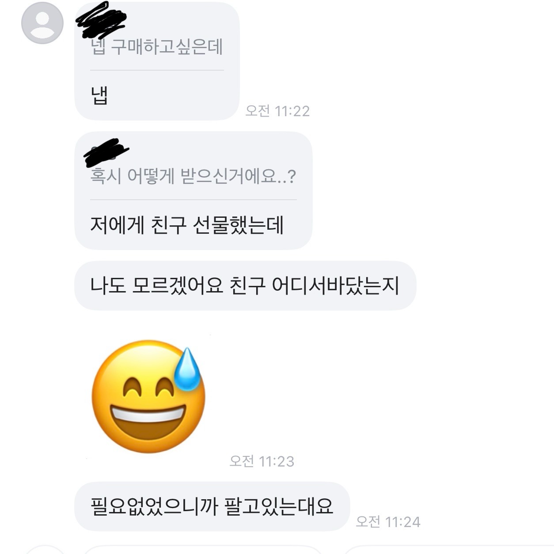Tap the divider above '저에게 친구 선물했는데'

click(193, 200)
